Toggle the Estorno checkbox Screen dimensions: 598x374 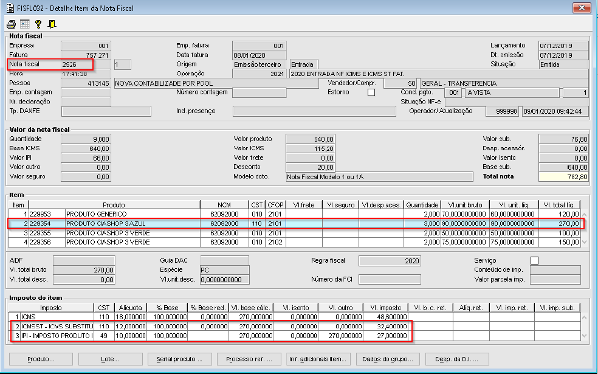point(371,92)
